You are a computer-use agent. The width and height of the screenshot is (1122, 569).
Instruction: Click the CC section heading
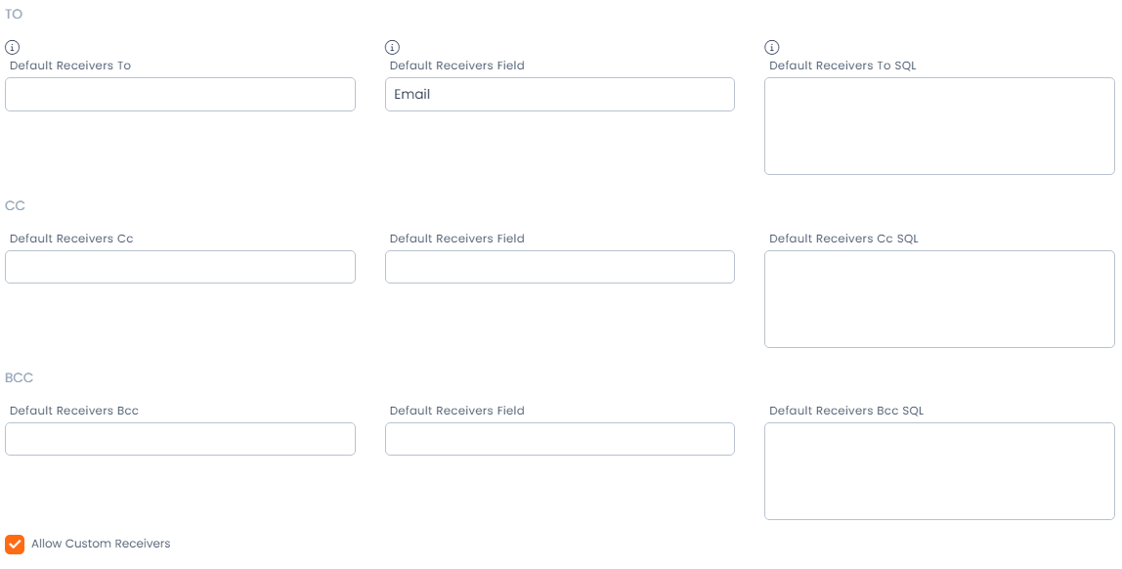pos(15,205)
